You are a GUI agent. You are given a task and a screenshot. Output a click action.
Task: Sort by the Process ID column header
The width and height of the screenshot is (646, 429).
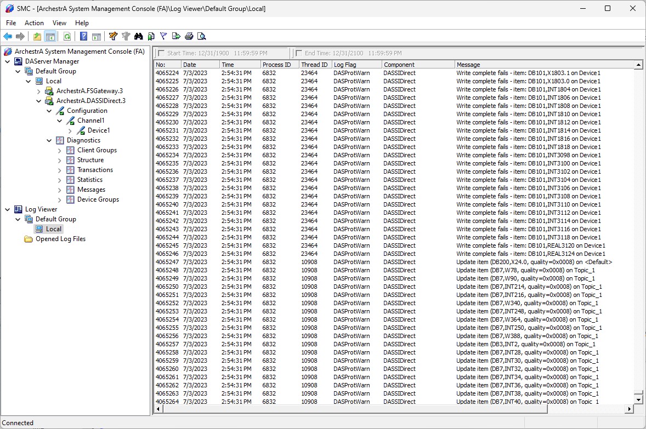(280, 65)
